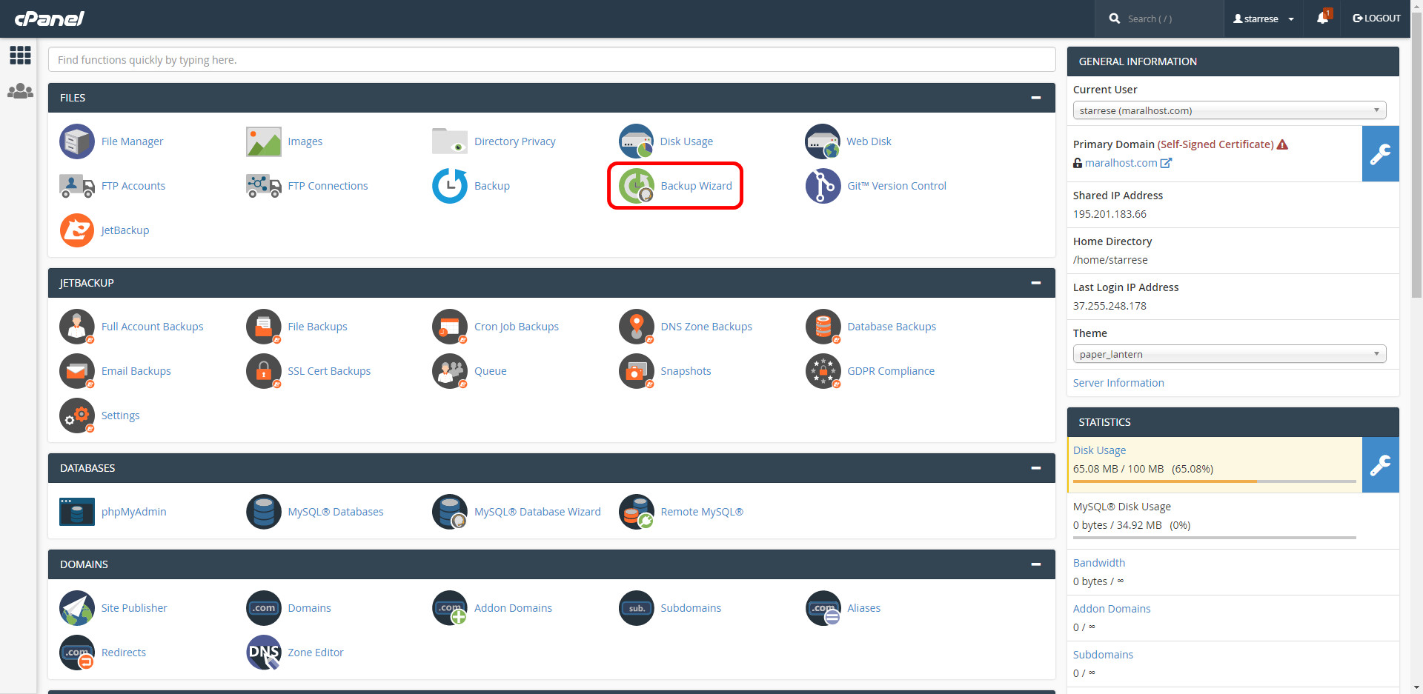
Task: Click the Web Disk icon
Action: pyautogui.click(x=823, y=141)
